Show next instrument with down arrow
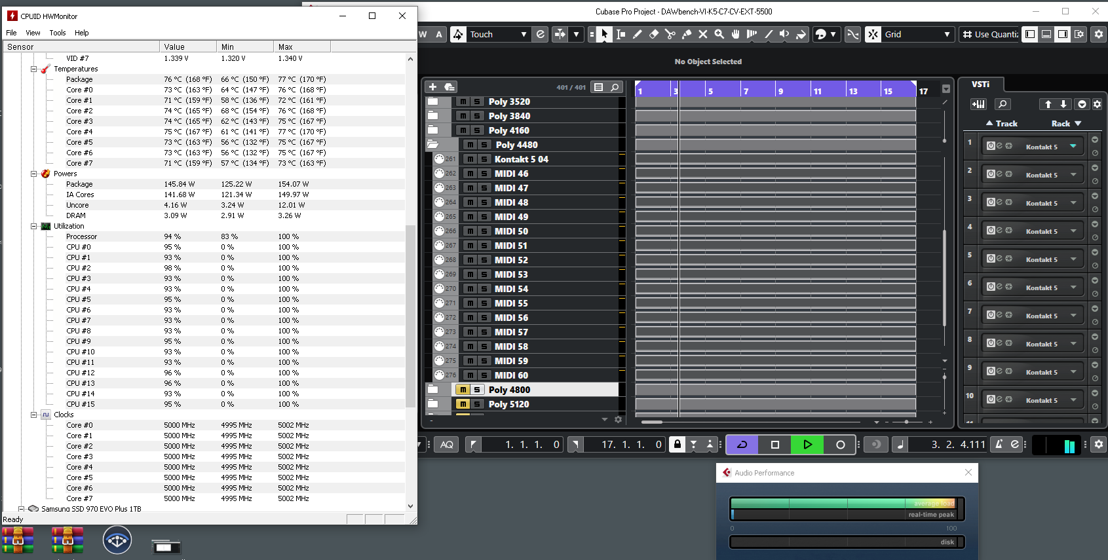 (1063, 104)
